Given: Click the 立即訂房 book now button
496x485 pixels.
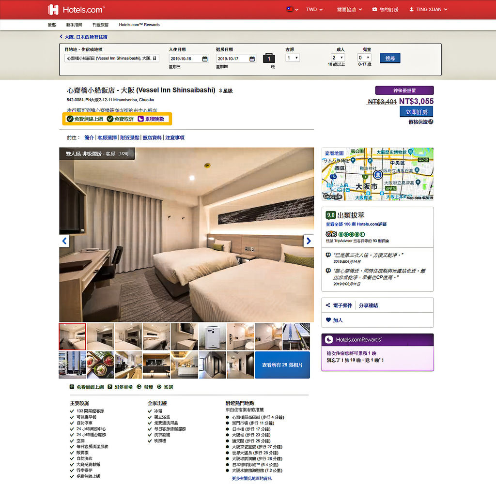Looking at the screenshot, I should click(x=416, y=112).
